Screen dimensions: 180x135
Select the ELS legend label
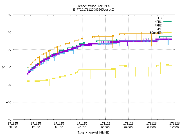point(159,18)
